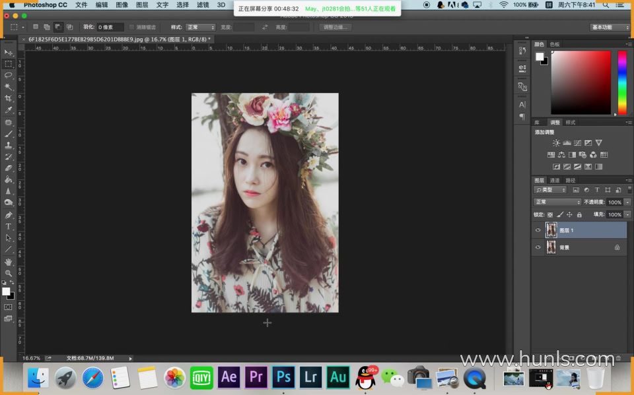Choose New Selection mode in options bar

point(36,27)
